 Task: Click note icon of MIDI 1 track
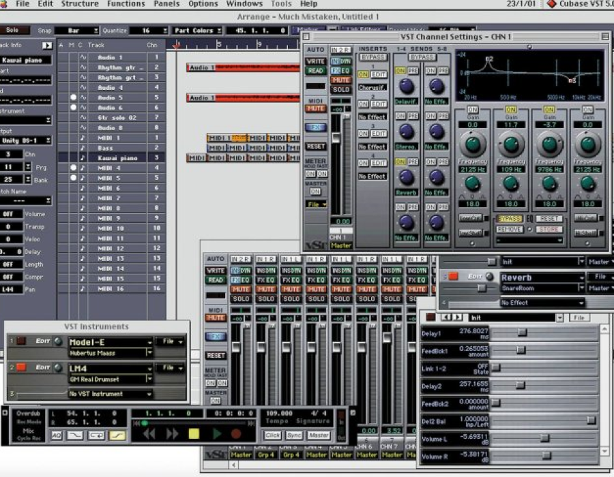tap(83, 138)
